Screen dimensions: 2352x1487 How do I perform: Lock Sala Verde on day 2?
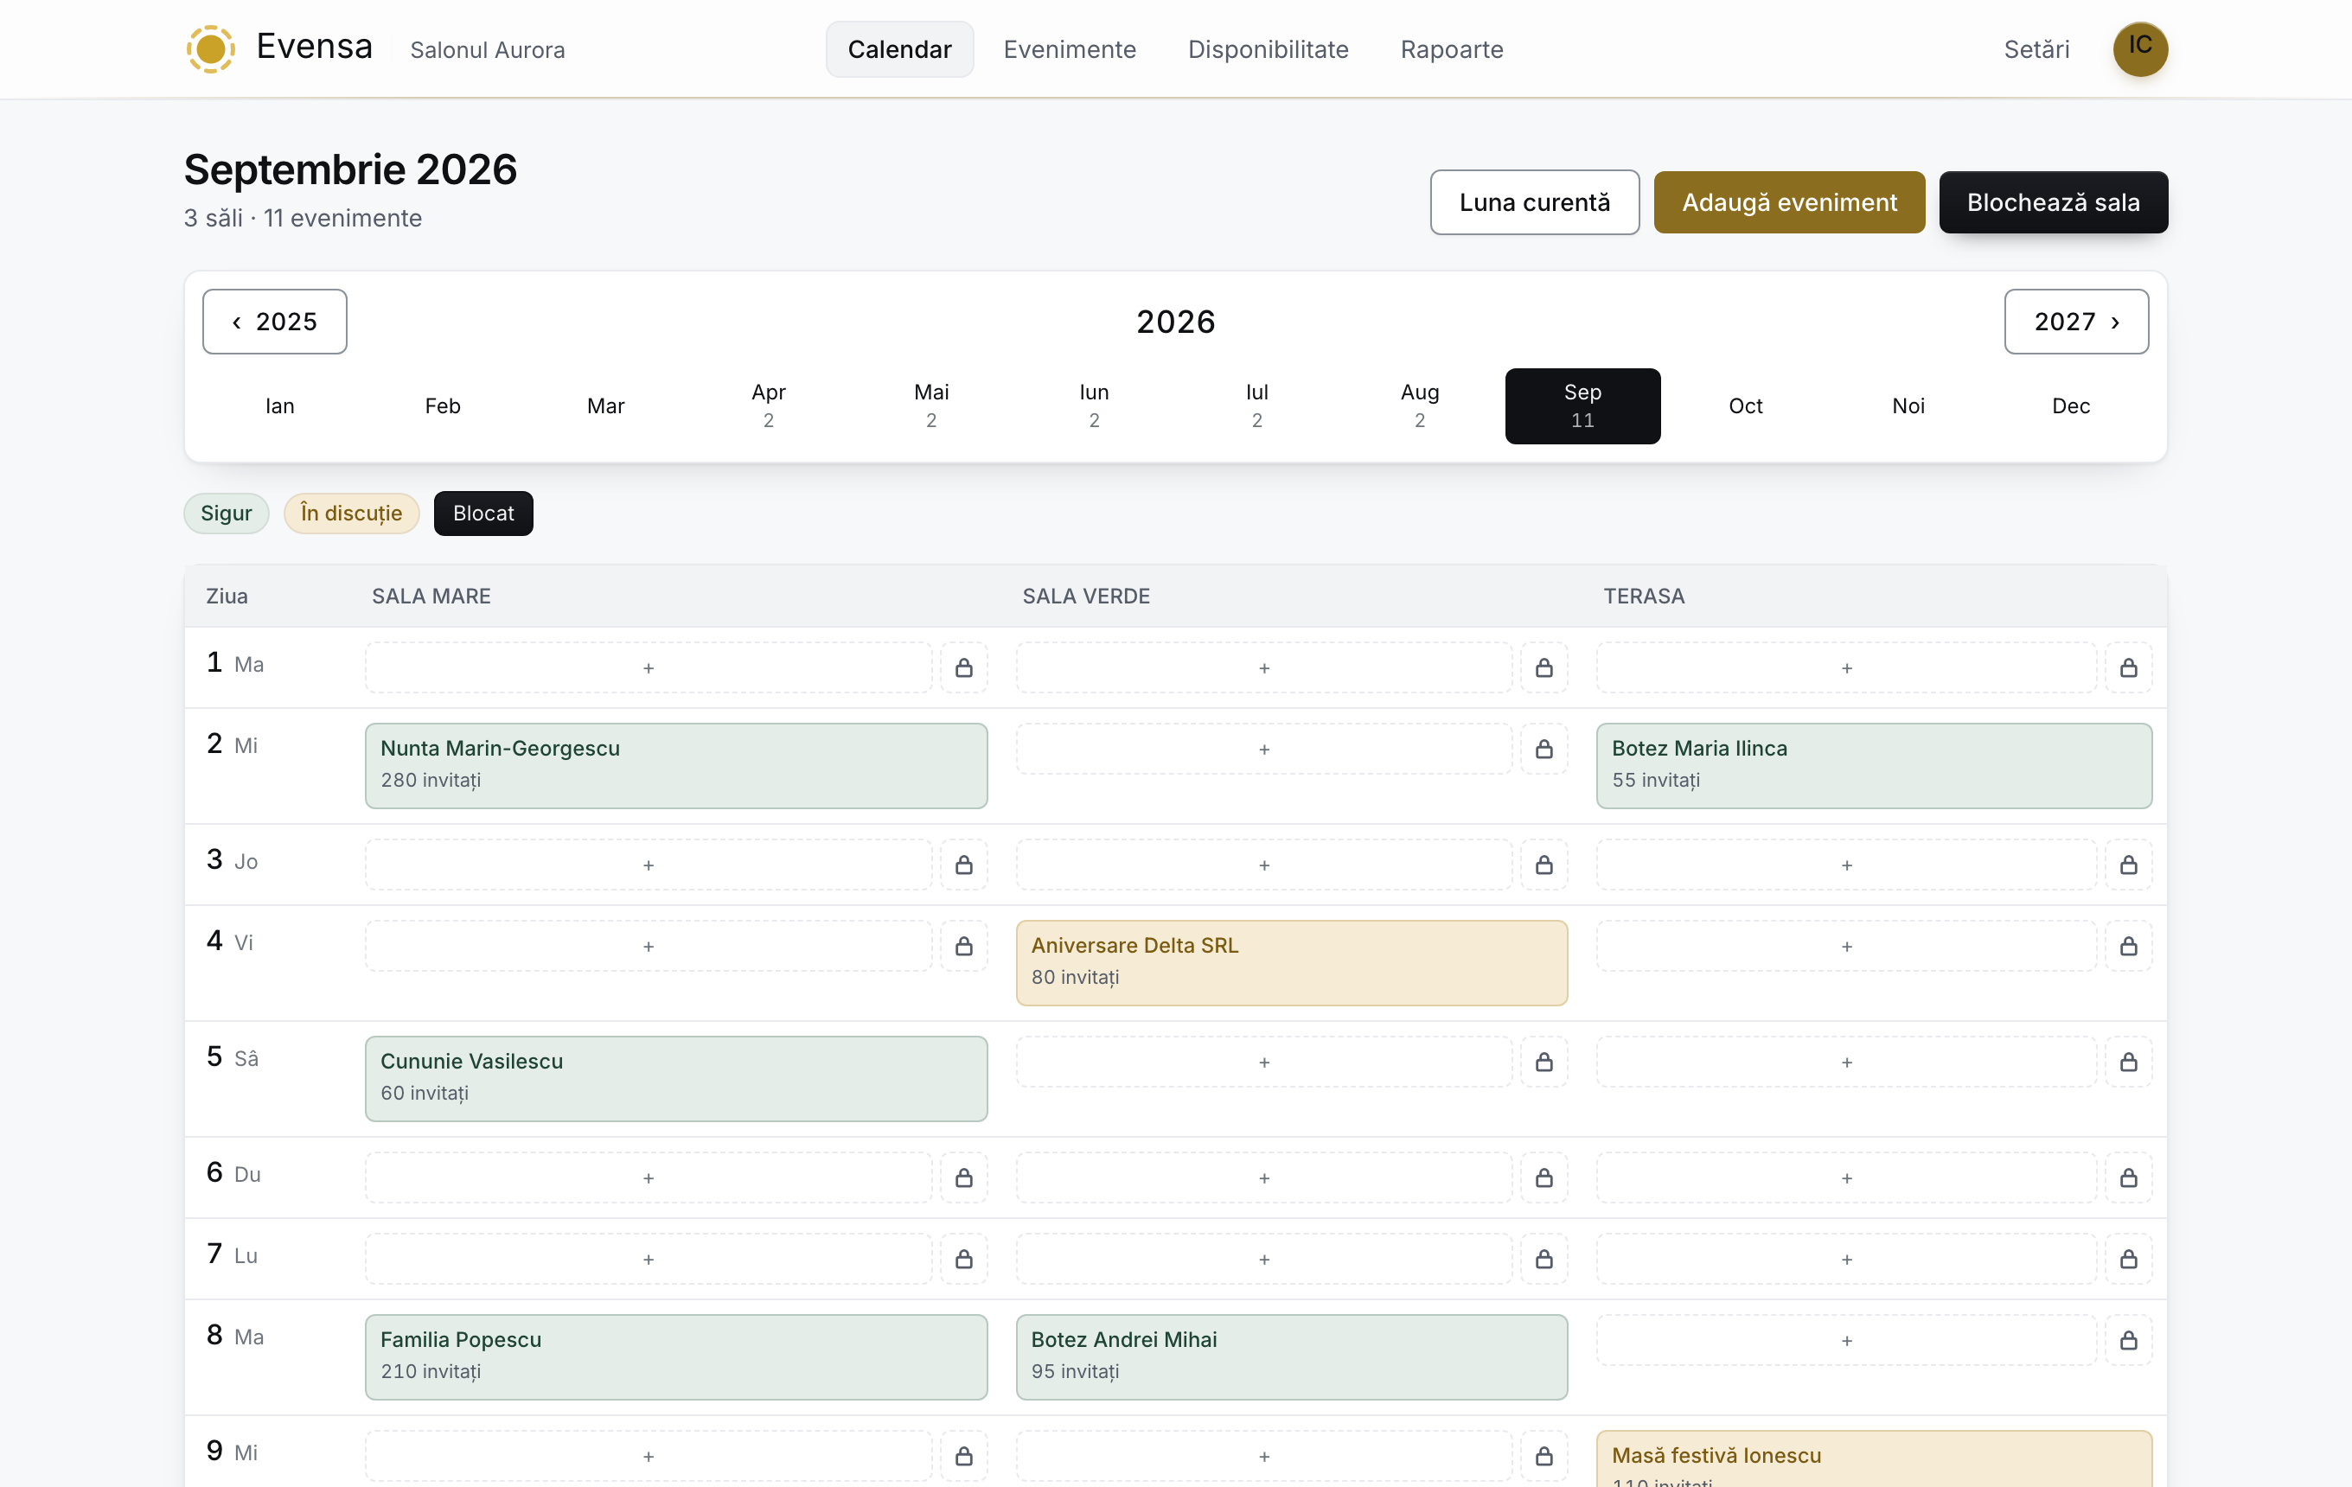point(1544,749)
